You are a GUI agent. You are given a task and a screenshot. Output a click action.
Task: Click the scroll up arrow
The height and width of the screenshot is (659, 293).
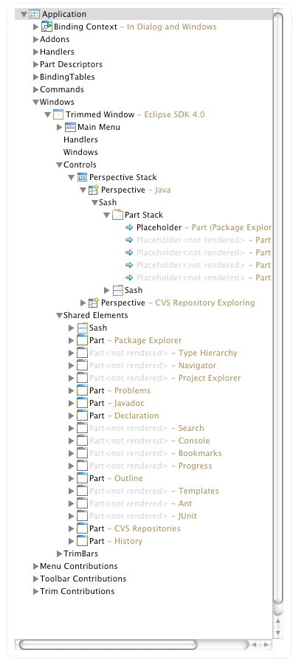click(278, 621)
